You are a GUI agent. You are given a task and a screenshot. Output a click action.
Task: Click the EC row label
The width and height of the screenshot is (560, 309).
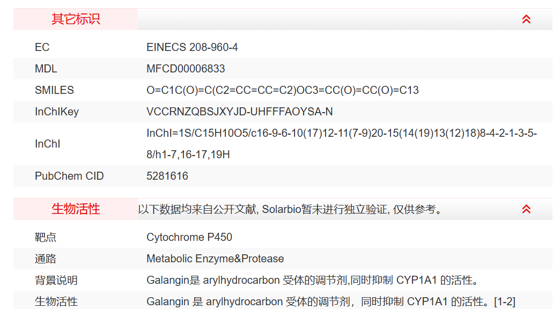tap(42, 47)
